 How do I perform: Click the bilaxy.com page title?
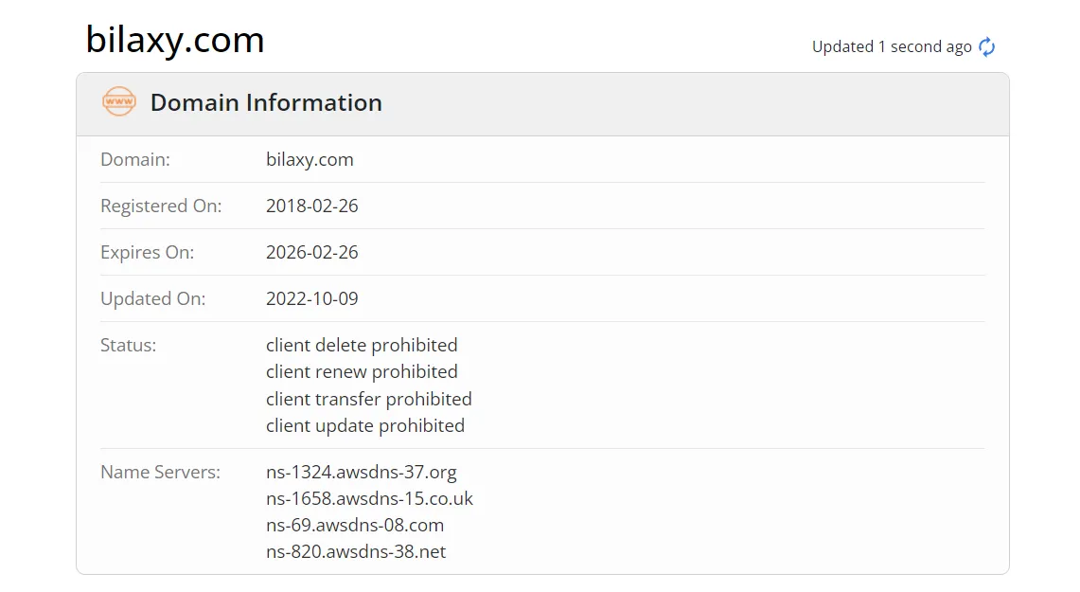pyautogui.click(x=175, y=40)
